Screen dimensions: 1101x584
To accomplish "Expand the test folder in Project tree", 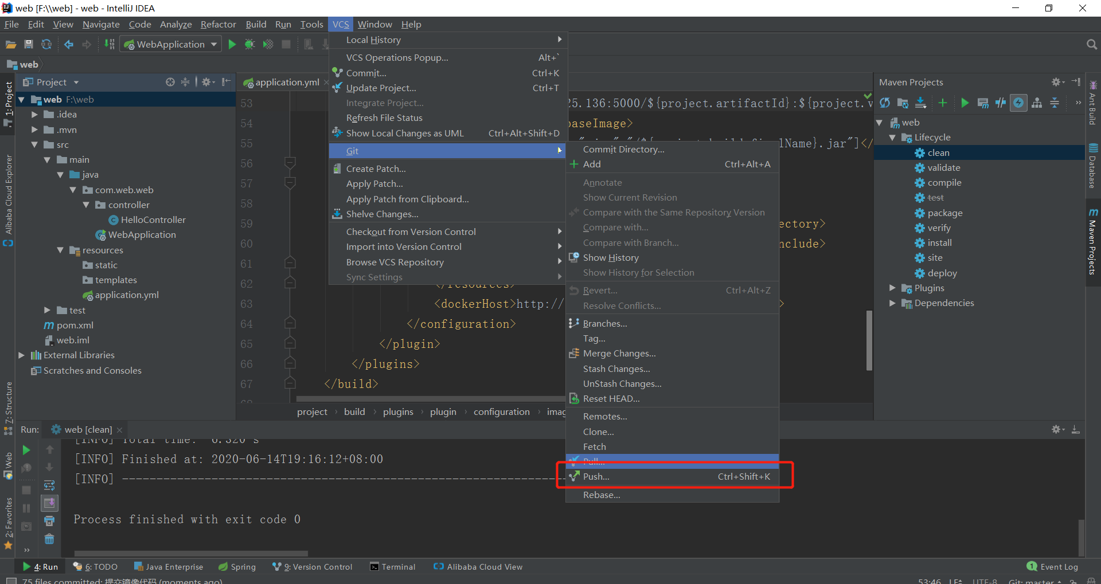I will tap(47, 310).
